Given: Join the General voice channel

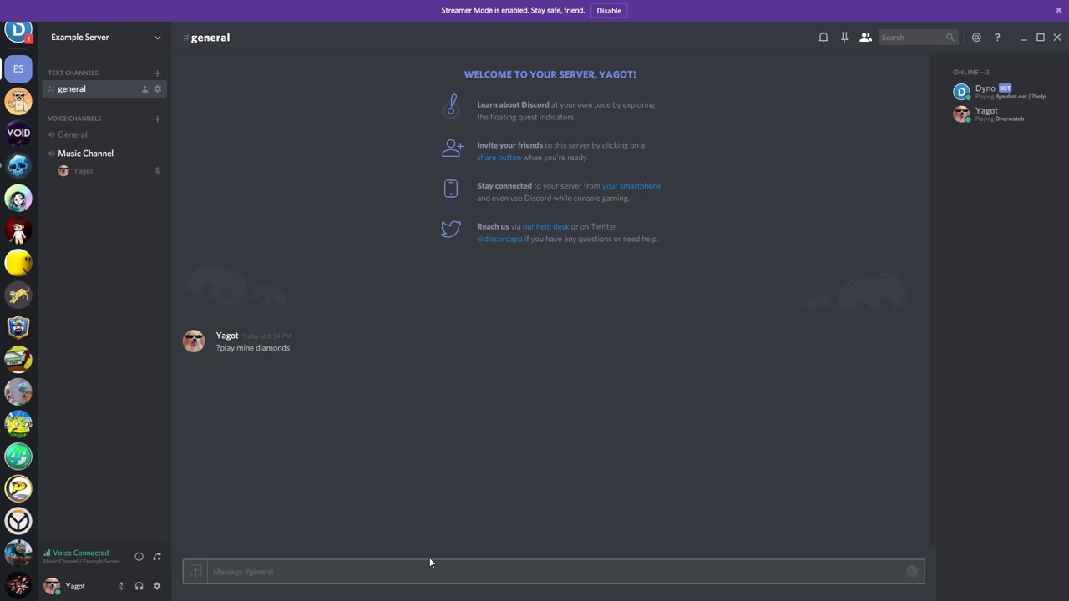Looking at the screenshot, I should (x=104, y=134).
